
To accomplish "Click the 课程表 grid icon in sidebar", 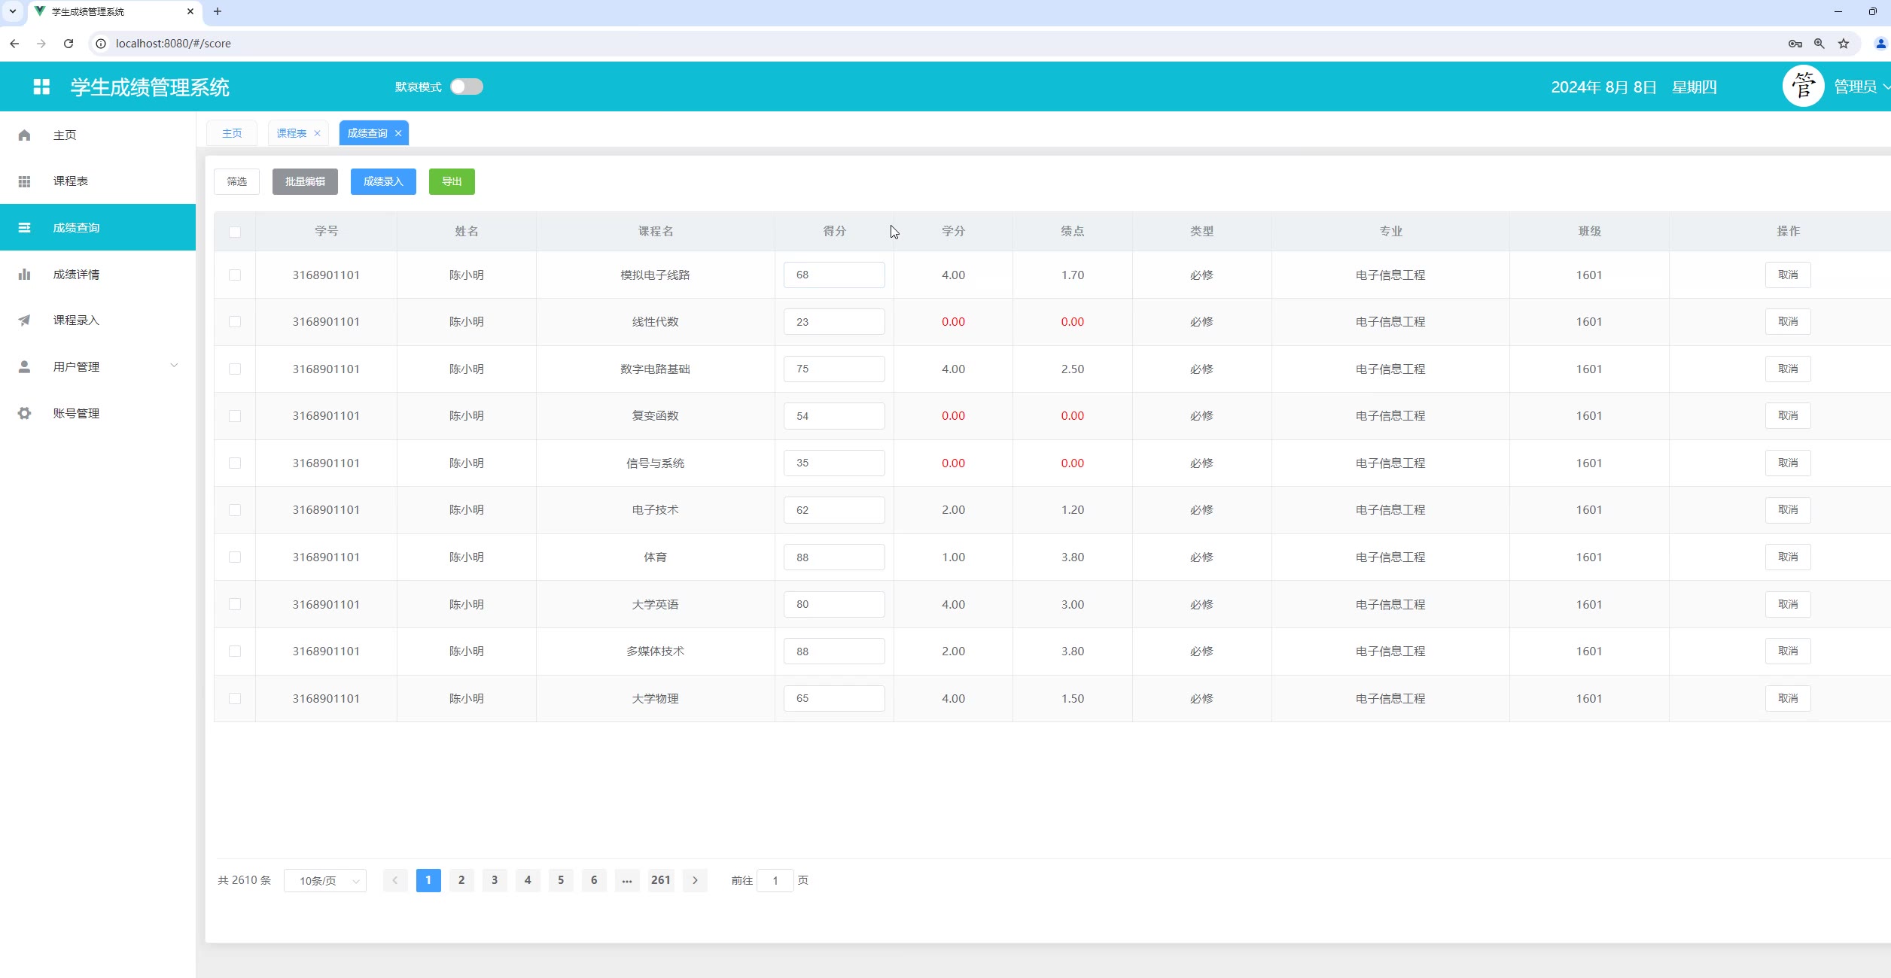I will 24,181.
